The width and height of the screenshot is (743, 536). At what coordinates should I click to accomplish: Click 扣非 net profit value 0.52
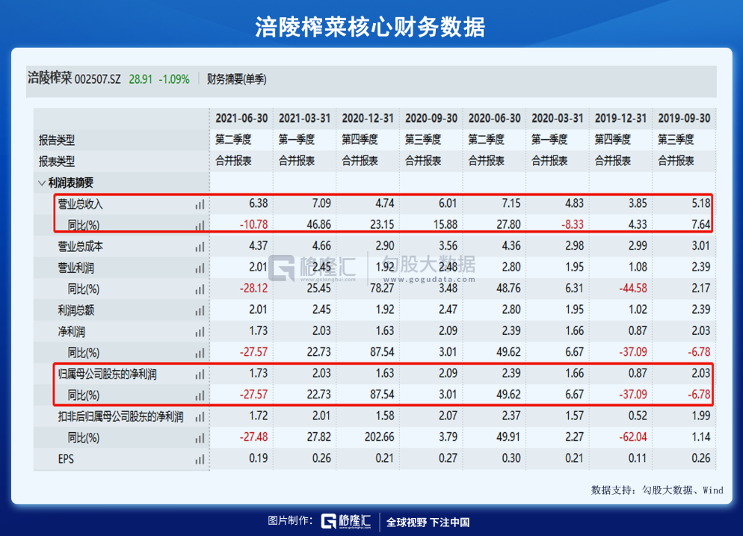tap(638, 416)
